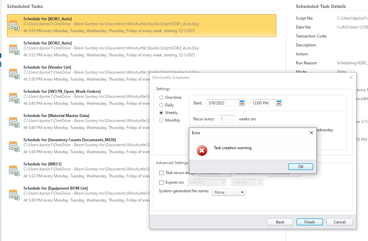Dismiss the Task creation warning with OK
This screenshot has height=241, width=368.
coord(300,167)
